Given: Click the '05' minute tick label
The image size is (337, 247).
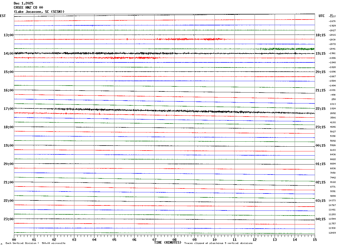Looking at the screenshot, I should 114,239.
